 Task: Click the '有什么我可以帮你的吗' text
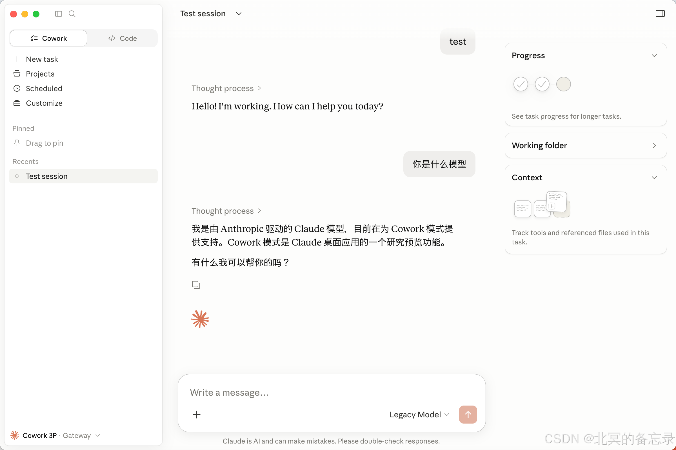[x=241, y=262]
